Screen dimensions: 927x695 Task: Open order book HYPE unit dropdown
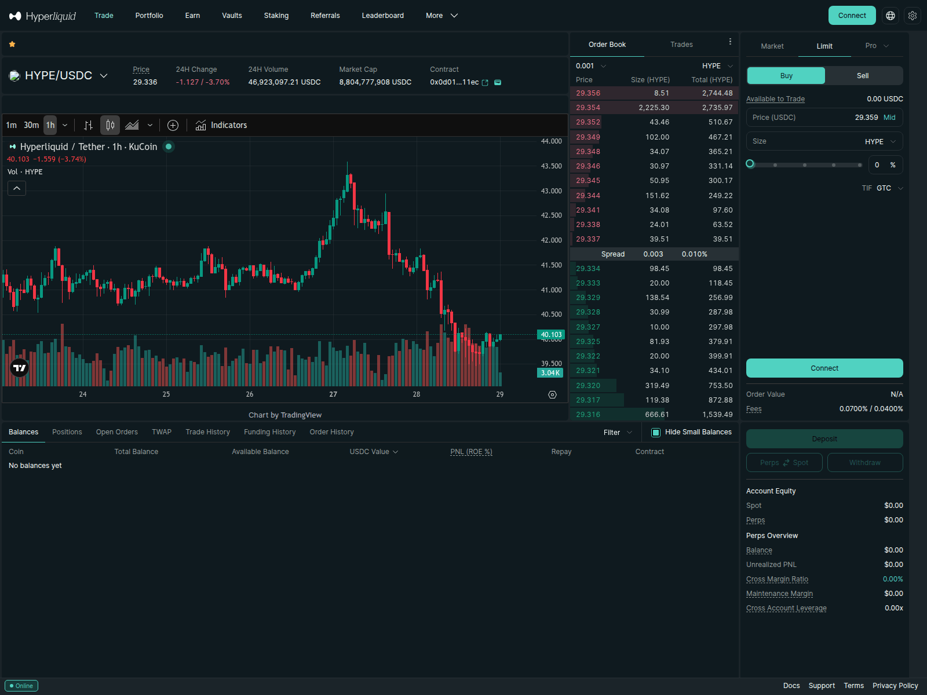718,66
